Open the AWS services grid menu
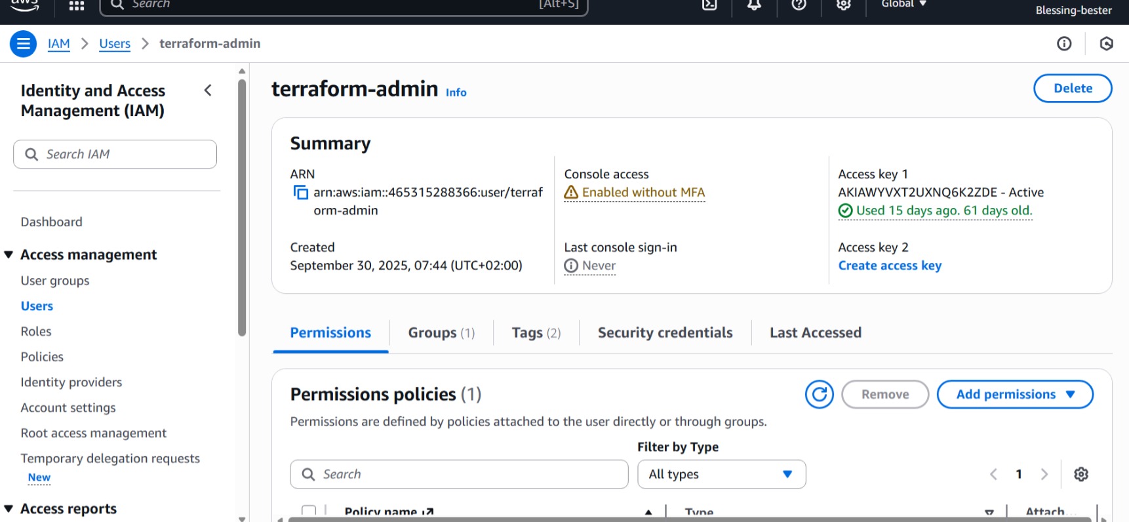1129x522 pixels. (x=77, y=6)
